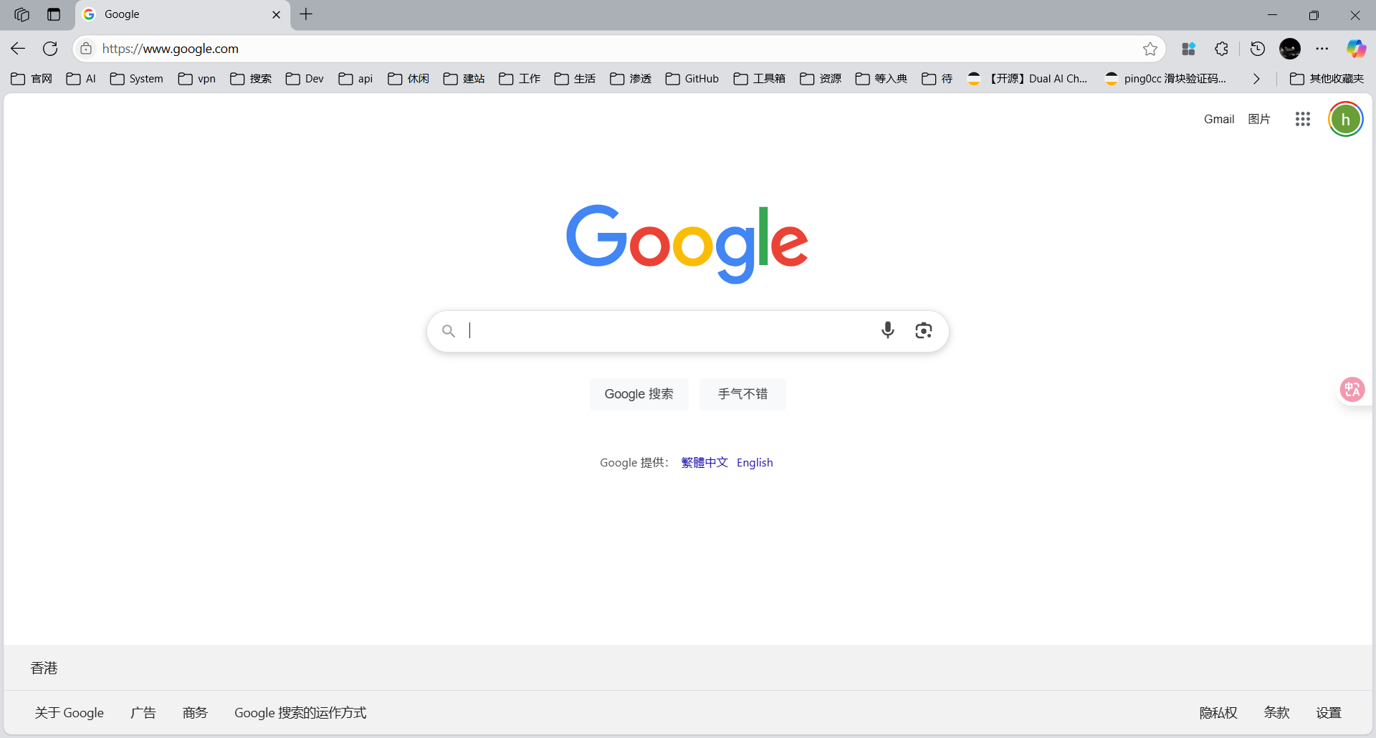
Task: Add this page to favorites star
Action: click(x=1150, y=49)
